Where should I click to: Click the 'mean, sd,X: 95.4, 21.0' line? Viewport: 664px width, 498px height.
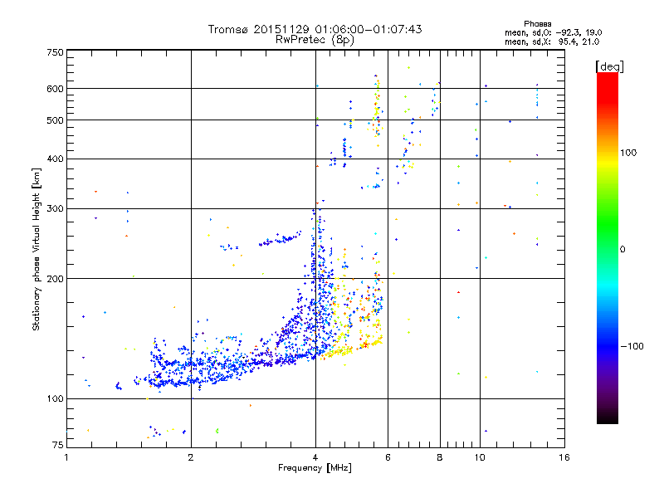click(552, 41)
